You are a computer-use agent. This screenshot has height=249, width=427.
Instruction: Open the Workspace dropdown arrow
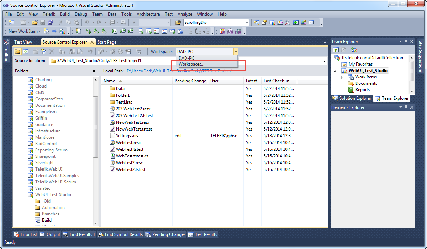coord(236,52)
